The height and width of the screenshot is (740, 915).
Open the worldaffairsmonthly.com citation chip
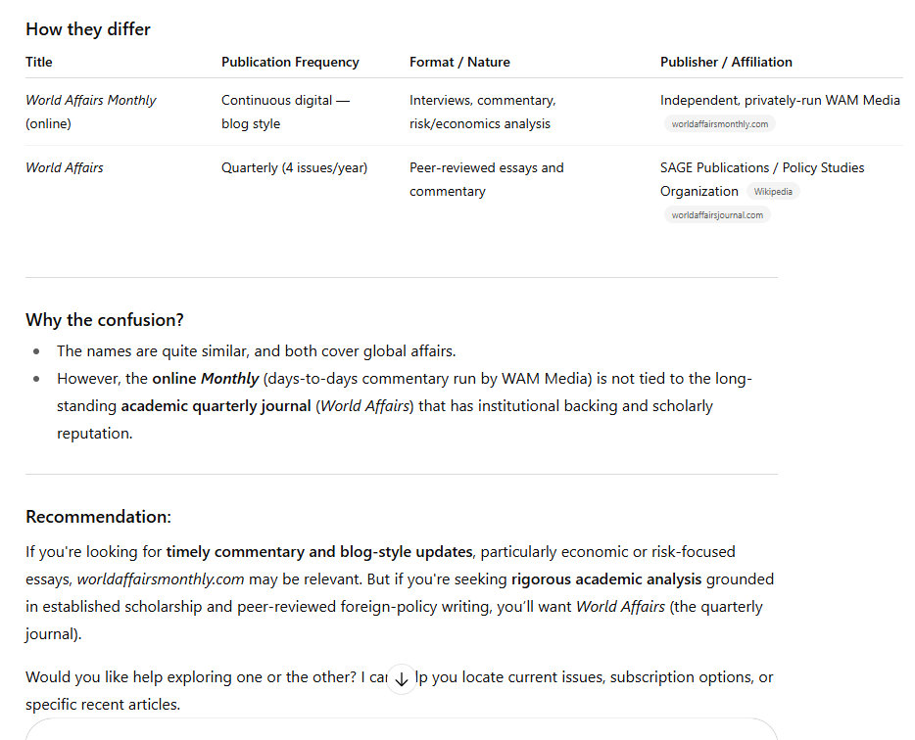tap(719, 124)
